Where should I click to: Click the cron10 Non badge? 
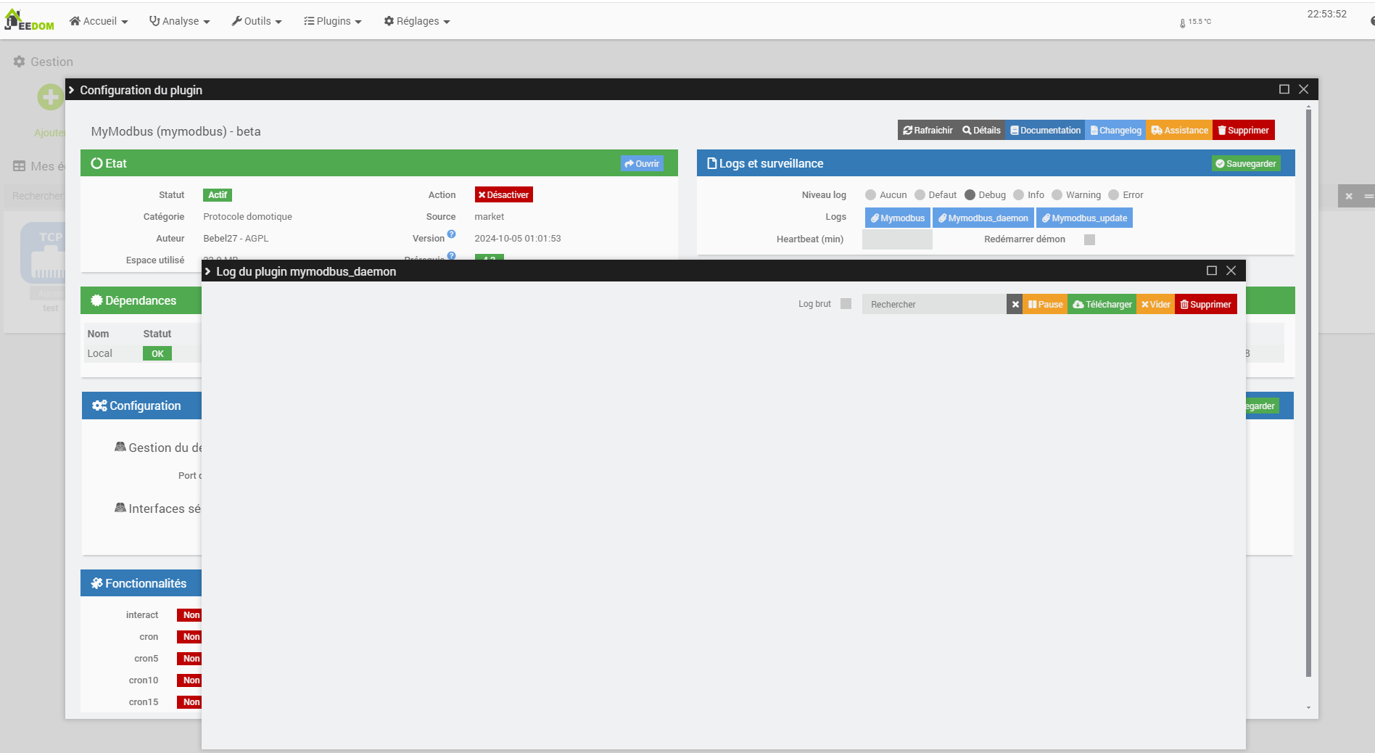[191, 680]
